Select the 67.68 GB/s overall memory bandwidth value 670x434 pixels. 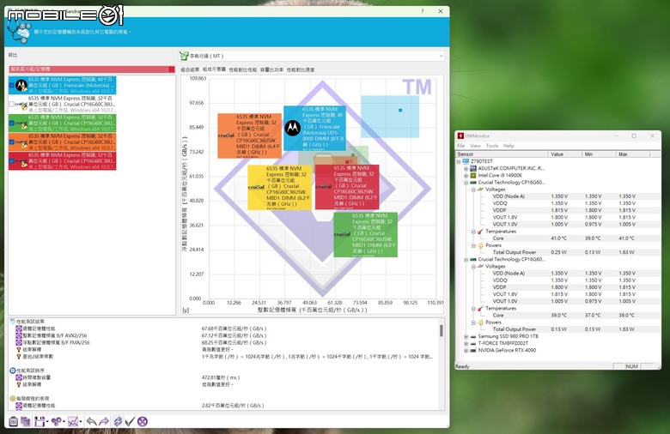tap(234, 329)
